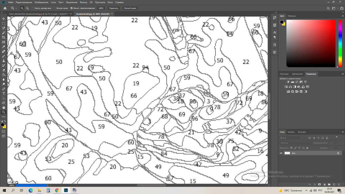Toggle the layer filter switch

(x=336, y=137)
